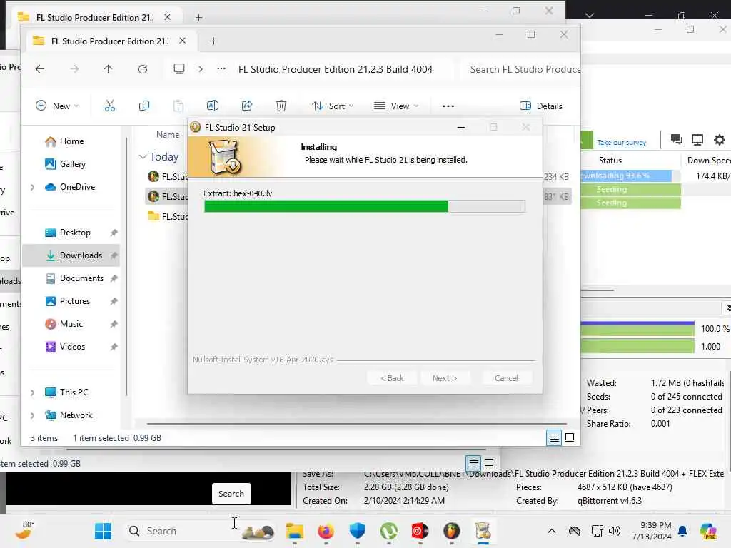
Task: Go up one folder level in Explorer
Action: 109,69
